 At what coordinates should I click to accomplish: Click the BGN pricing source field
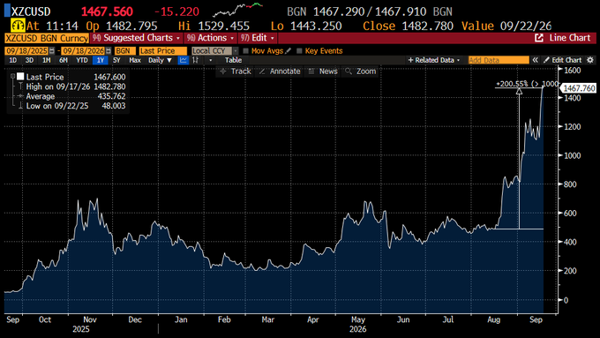(124, 51)
